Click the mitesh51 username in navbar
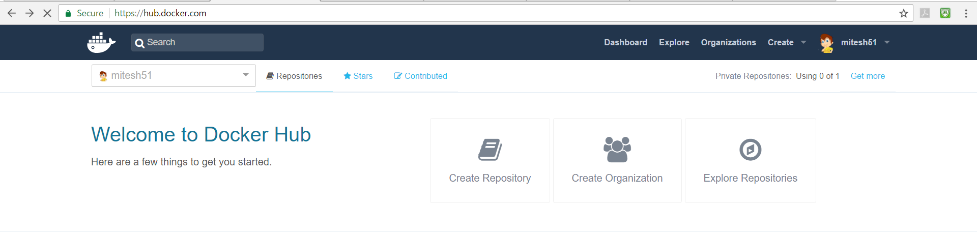Screen dimensions: 977x232 859,42
